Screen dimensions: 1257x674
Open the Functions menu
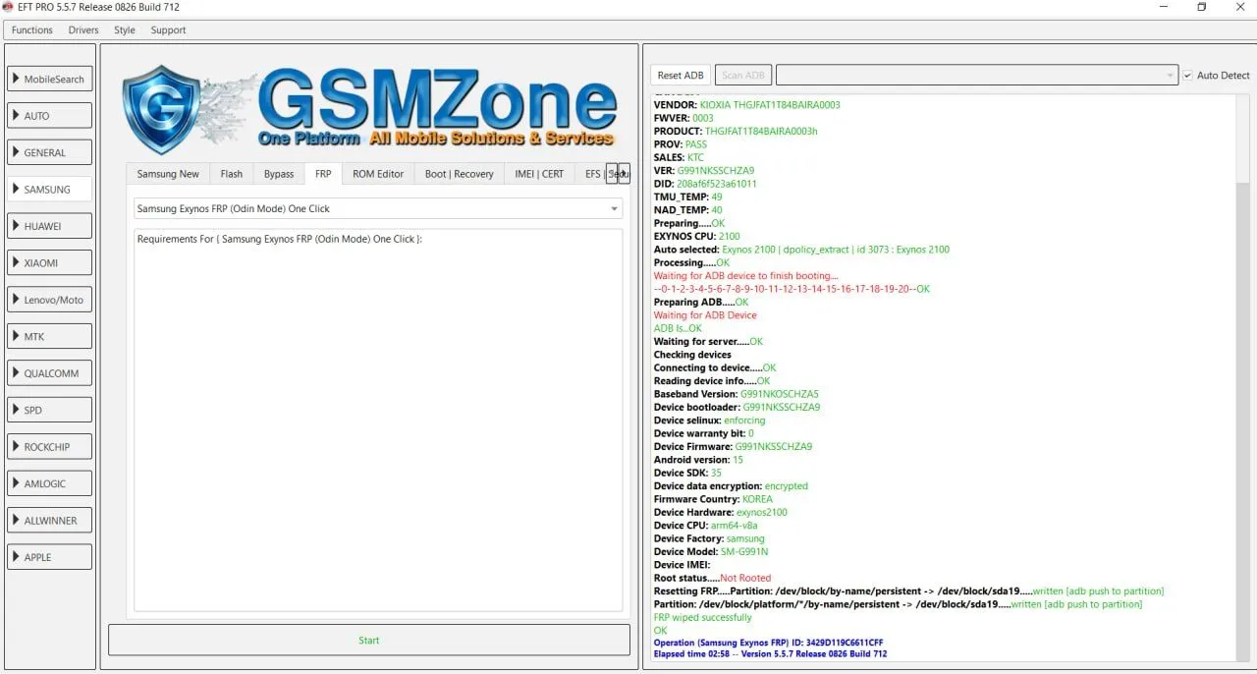pyautogui.click(x=32, y=30)
